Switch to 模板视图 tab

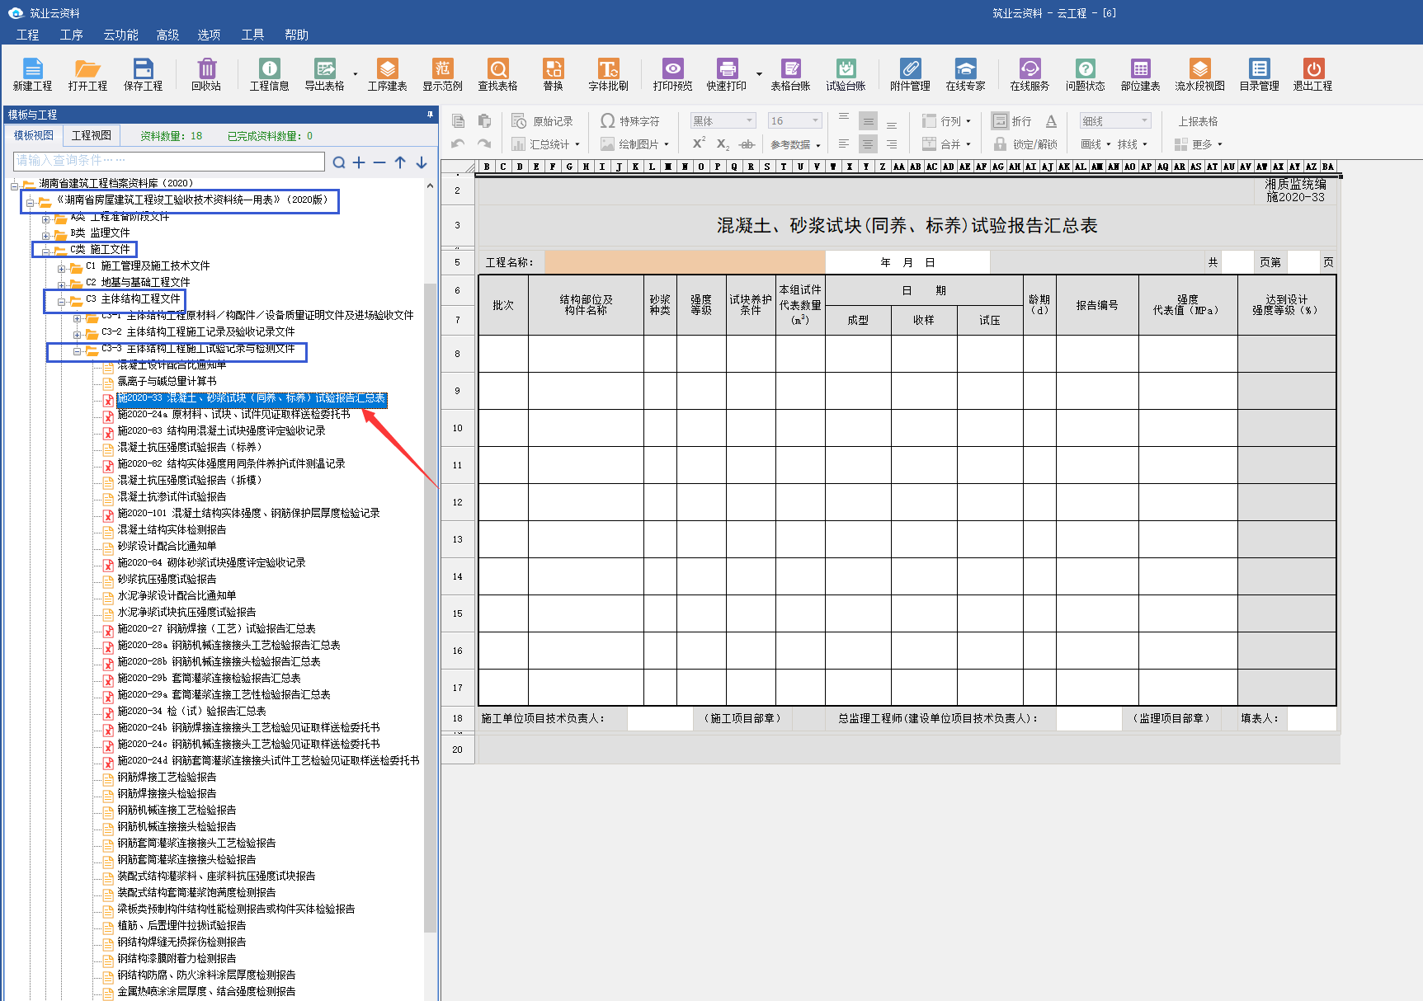pos(34,135)
